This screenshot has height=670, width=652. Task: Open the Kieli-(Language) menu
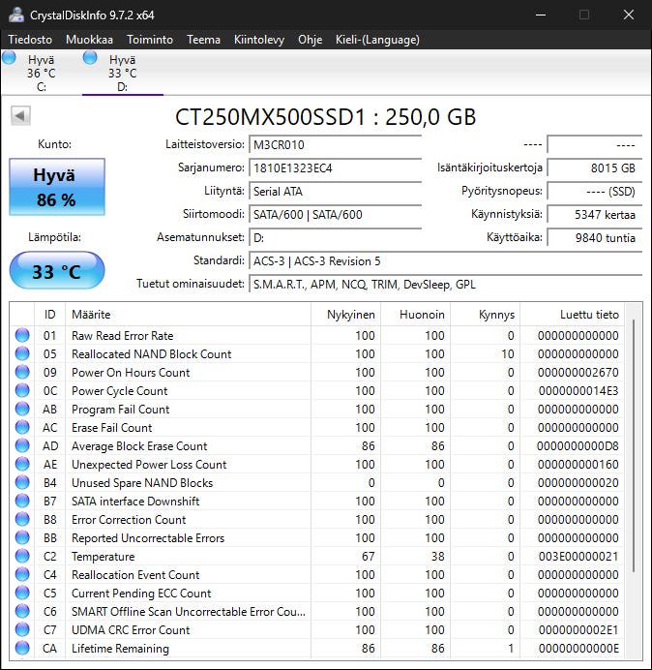(376, 40)
